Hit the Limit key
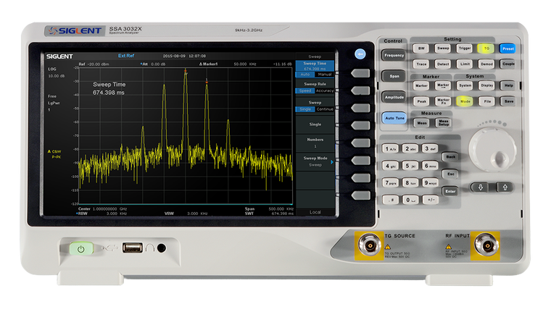This screenshot has width=551, height=309. click(465, 64)
